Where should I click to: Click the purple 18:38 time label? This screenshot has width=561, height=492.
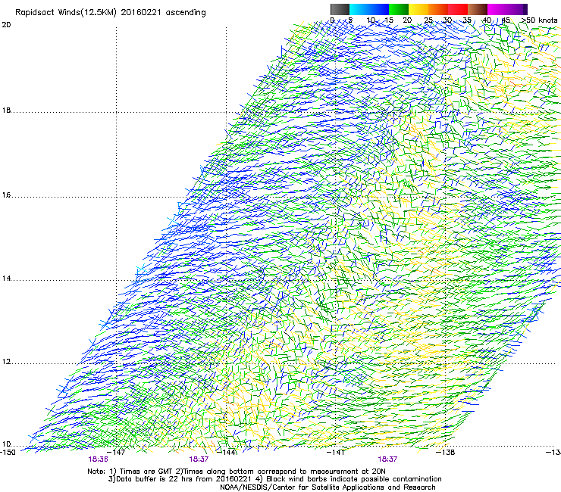coord(98,459)
